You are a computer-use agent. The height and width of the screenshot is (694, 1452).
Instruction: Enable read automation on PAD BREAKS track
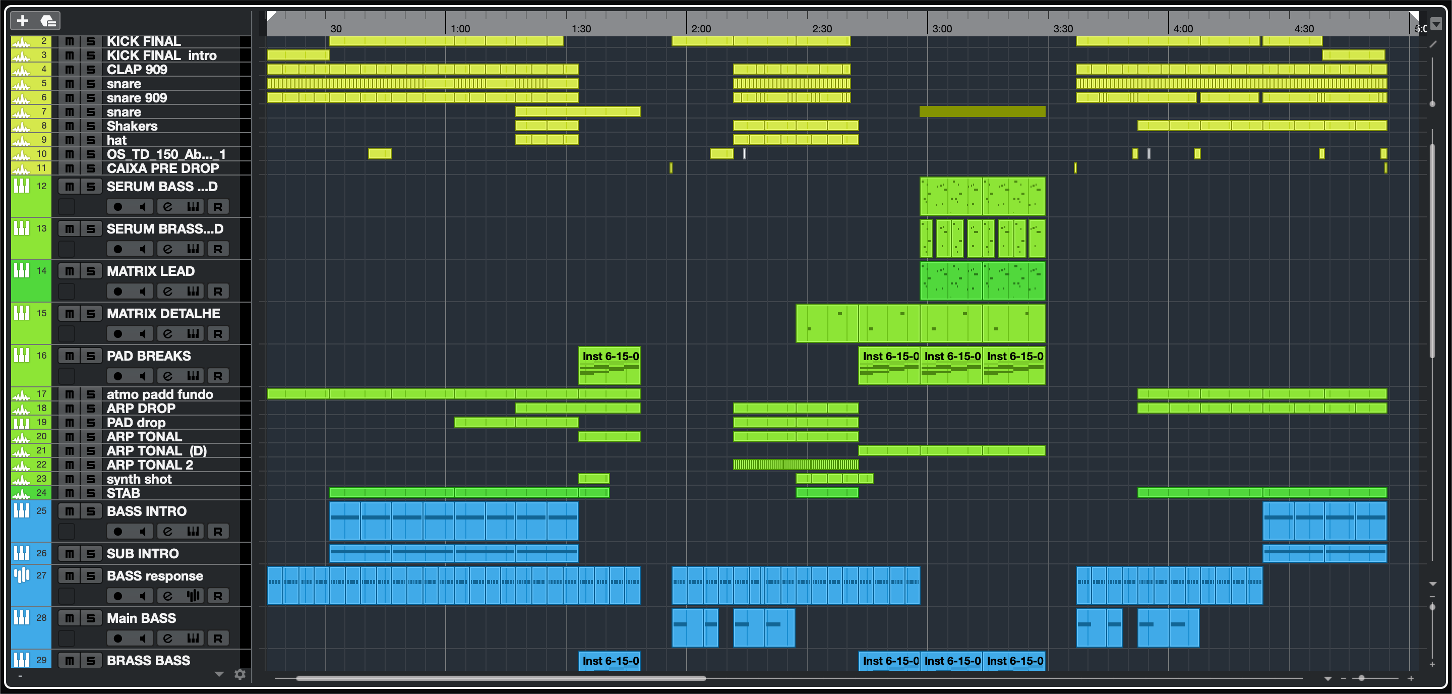point(218,376)
